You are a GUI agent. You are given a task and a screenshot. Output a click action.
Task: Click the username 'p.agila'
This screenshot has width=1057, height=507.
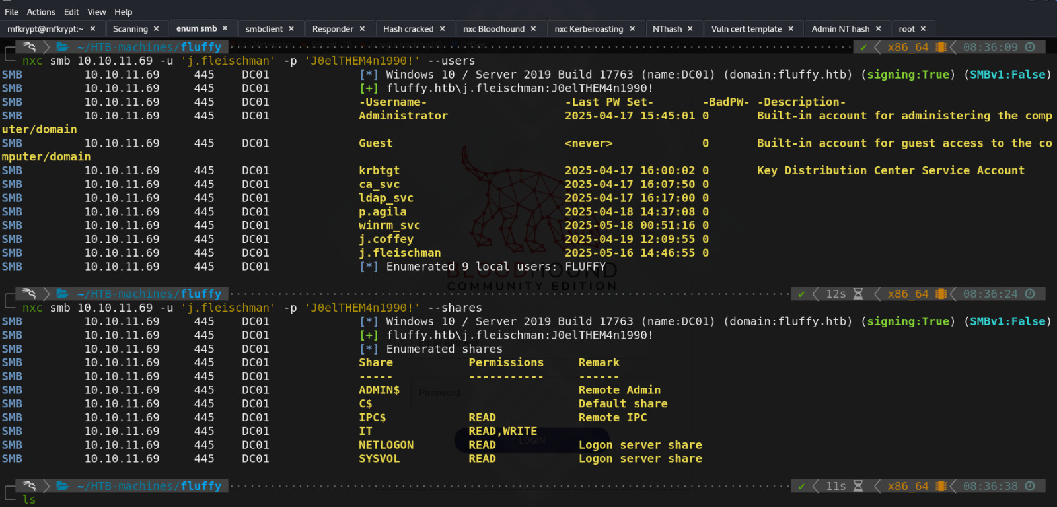click(383, 212)
